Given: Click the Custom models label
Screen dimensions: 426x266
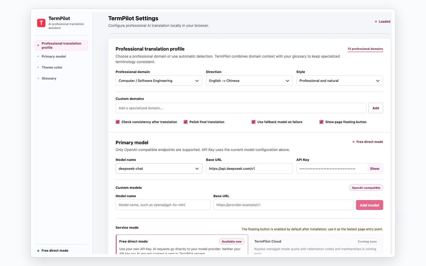Looking at the screenshot, I should (128, 188).
